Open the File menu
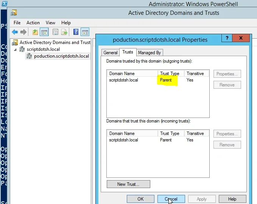Screen dimensions: 257x204 pyautogui.click(x=17, y=23)
